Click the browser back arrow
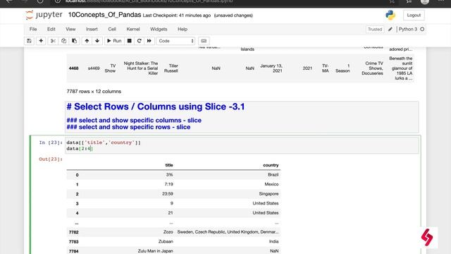The image size is (451, 254). coord(9,1)
